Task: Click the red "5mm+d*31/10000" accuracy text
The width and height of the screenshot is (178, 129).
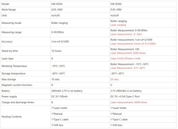Action: pos(133,44)
